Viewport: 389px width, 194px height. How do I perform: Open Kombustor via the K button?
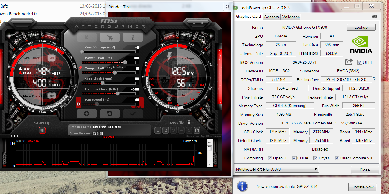point(86,37)
